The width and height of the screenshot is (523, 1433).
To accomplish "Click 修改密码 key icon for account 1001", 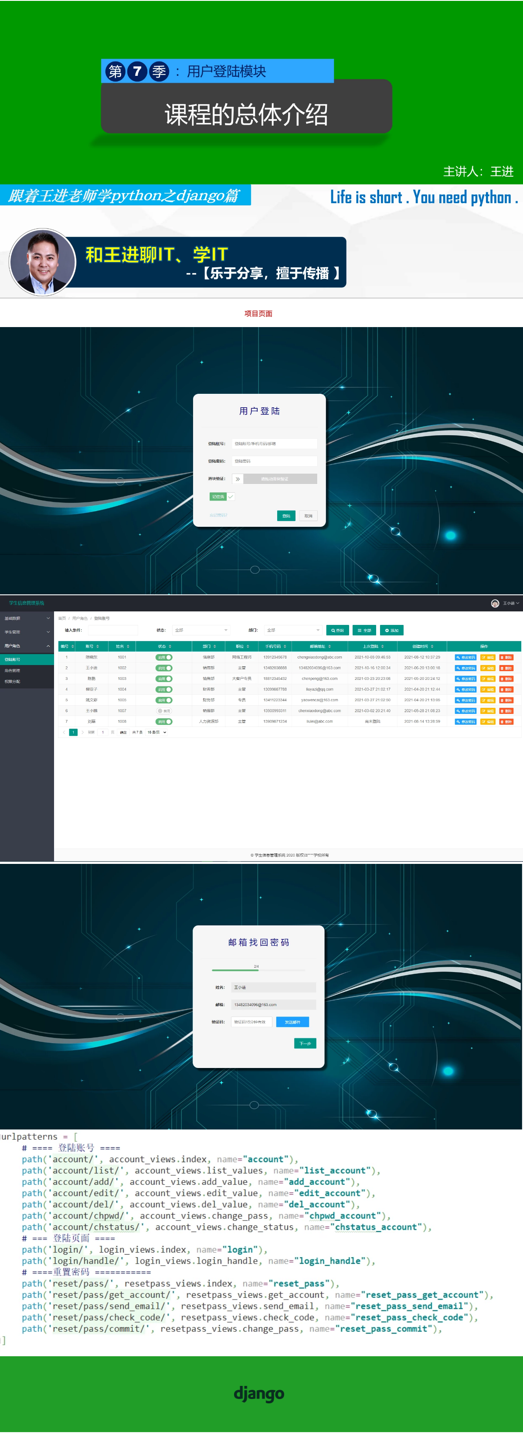I will tap(465, 657).
